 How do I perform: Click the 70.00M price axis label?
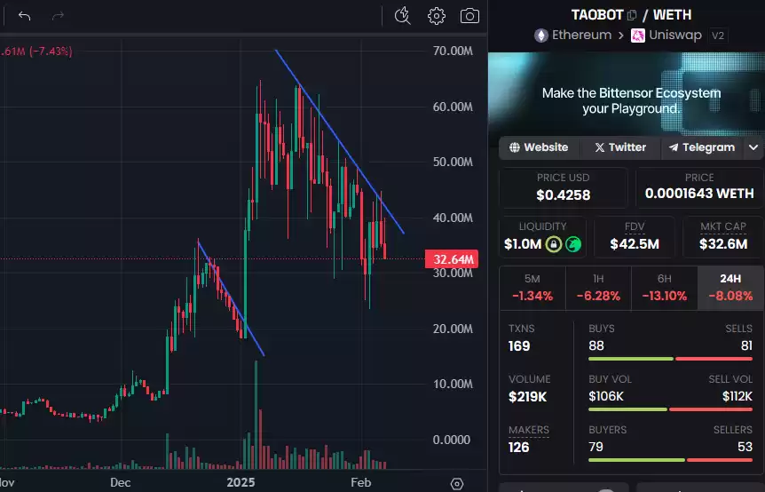pos(453,51)
